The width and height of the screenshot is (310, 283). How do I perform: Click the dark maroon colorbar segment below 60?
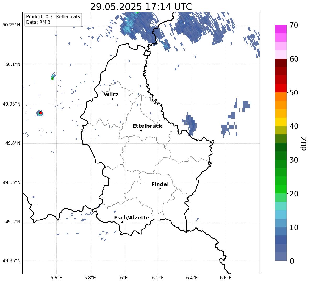[281, 63]
